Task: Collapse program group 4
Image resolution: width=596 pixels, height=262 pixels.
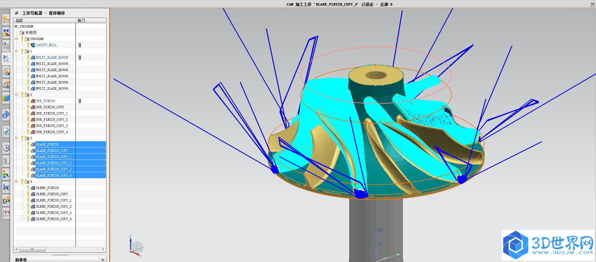Action: tap(16, 182)
